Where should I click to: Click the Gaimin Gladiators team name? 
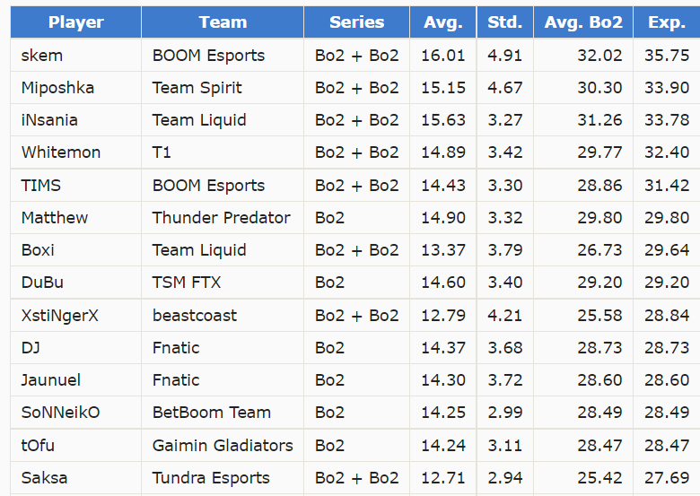[x=223, y=446]
